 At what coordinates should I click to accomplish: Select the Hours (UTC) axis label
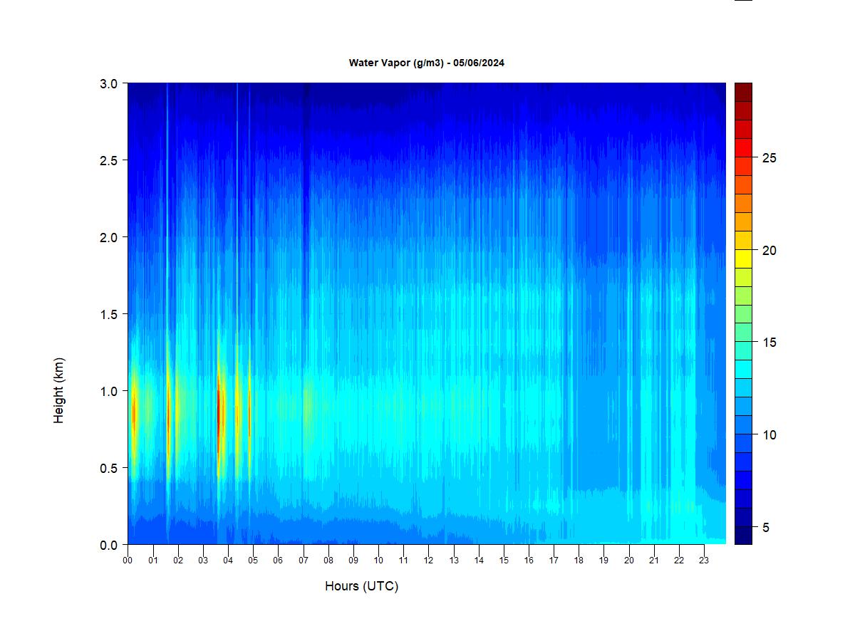point(361,586)
